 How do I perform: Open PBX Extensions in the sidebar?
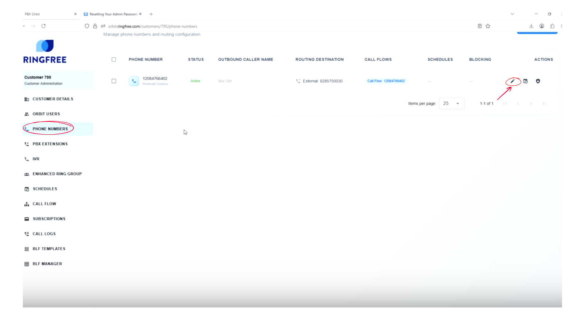pyautogui.click(x=50, y=144)
